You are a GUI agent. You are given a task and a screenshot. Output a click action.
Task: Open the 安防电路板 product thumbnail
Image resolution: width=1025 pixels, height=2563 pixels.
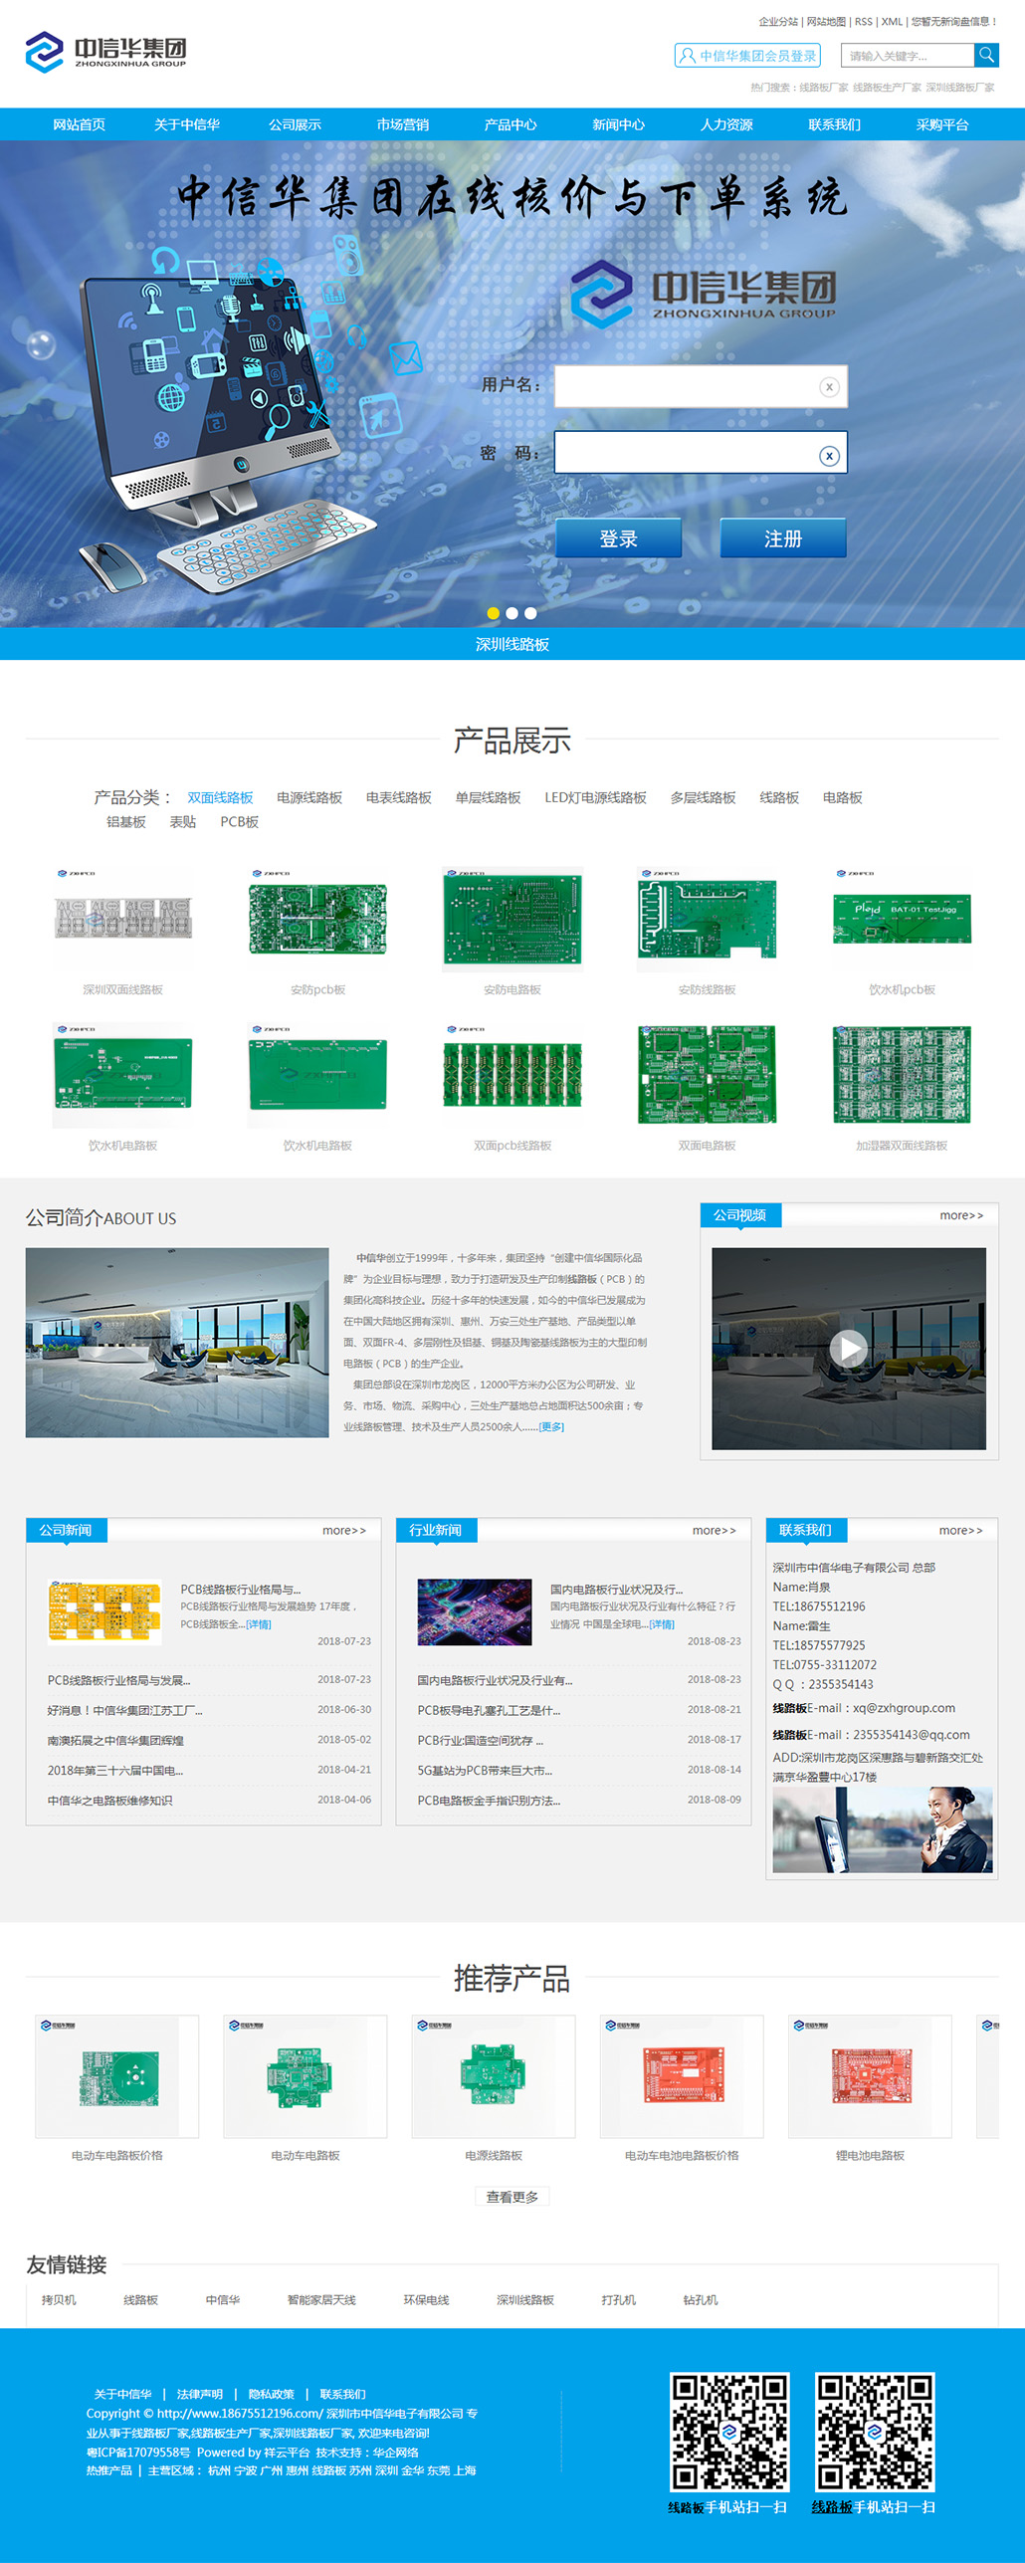[x=512, y=919]
